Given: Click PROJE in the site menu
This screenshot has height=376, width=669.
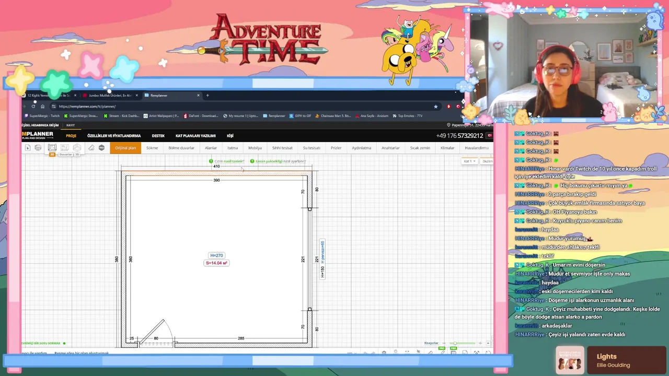Looking at the screenshot, I should (x=71, y=136).
